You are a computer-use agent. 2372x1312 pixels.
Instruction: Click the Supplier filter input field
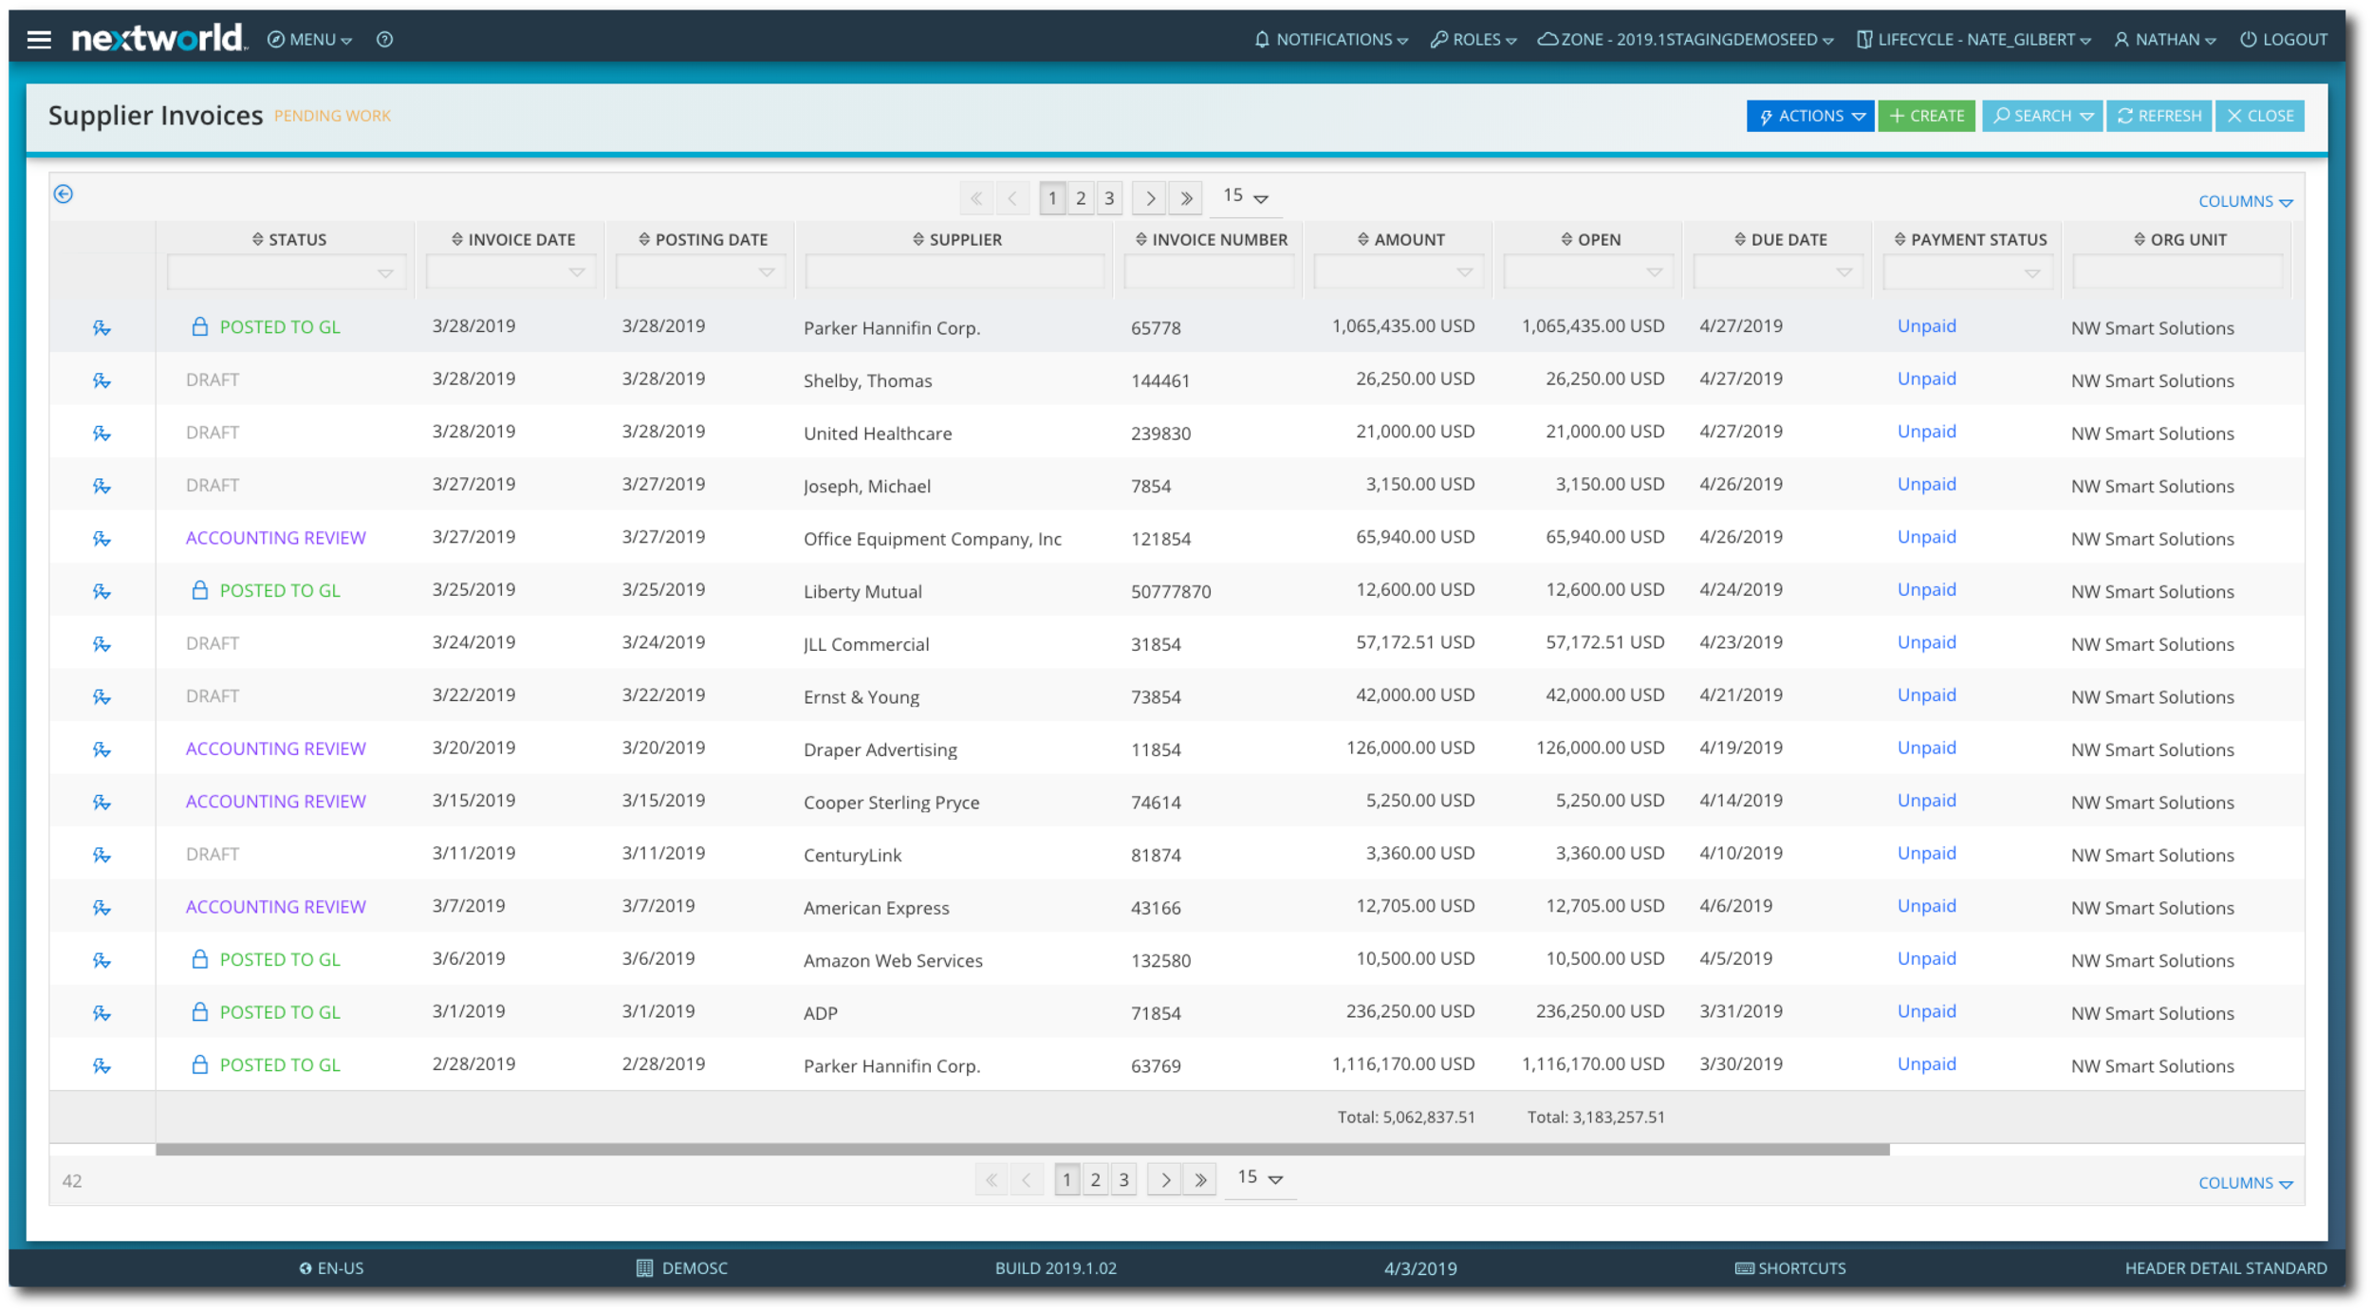(x=954, y=272)
